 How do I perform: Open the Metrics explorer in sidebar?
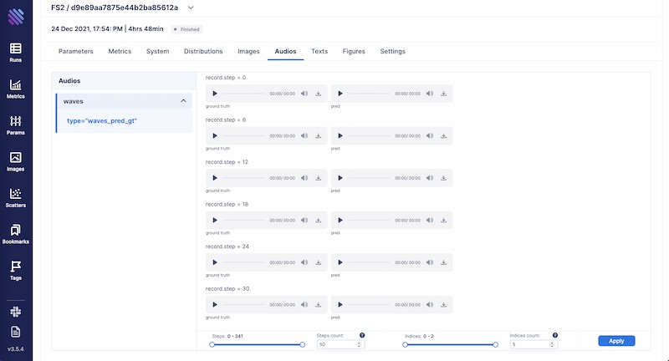tap(16, 88)
